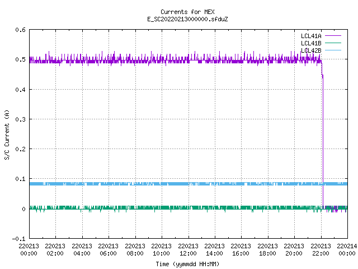
Task: Click the LCL41B legend label
Action: [x=311, y=43]
